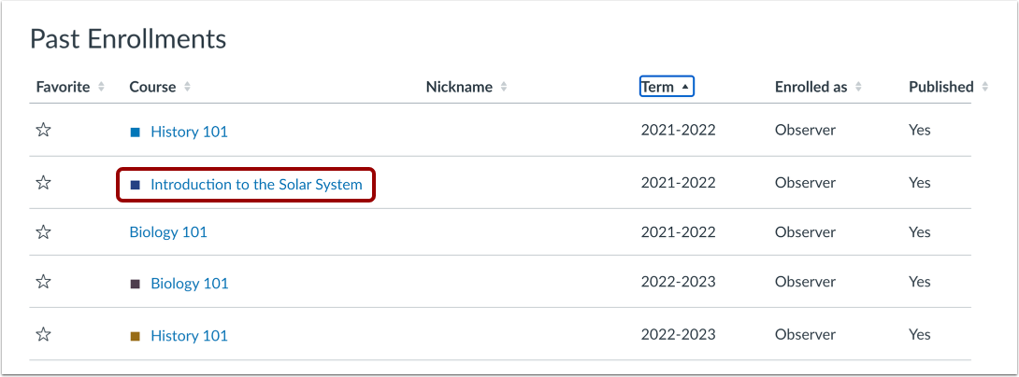Image resolution: width=1019 pixels, height=377 pixels.
Task: Click dark square beside 2022-2023 Biology 101
Action: point(135,284)
